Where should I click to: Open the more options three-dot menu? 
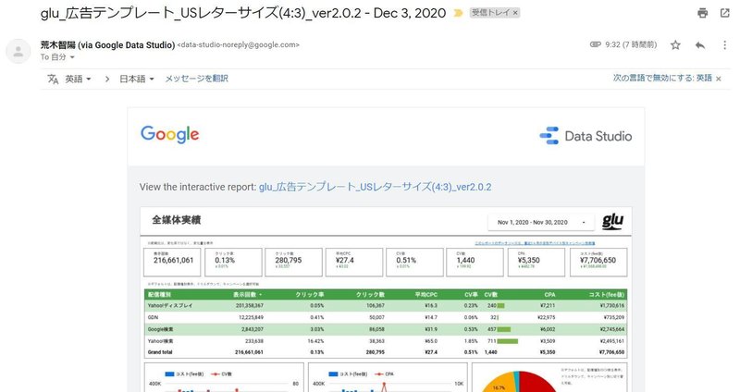(x=725, y=44)
